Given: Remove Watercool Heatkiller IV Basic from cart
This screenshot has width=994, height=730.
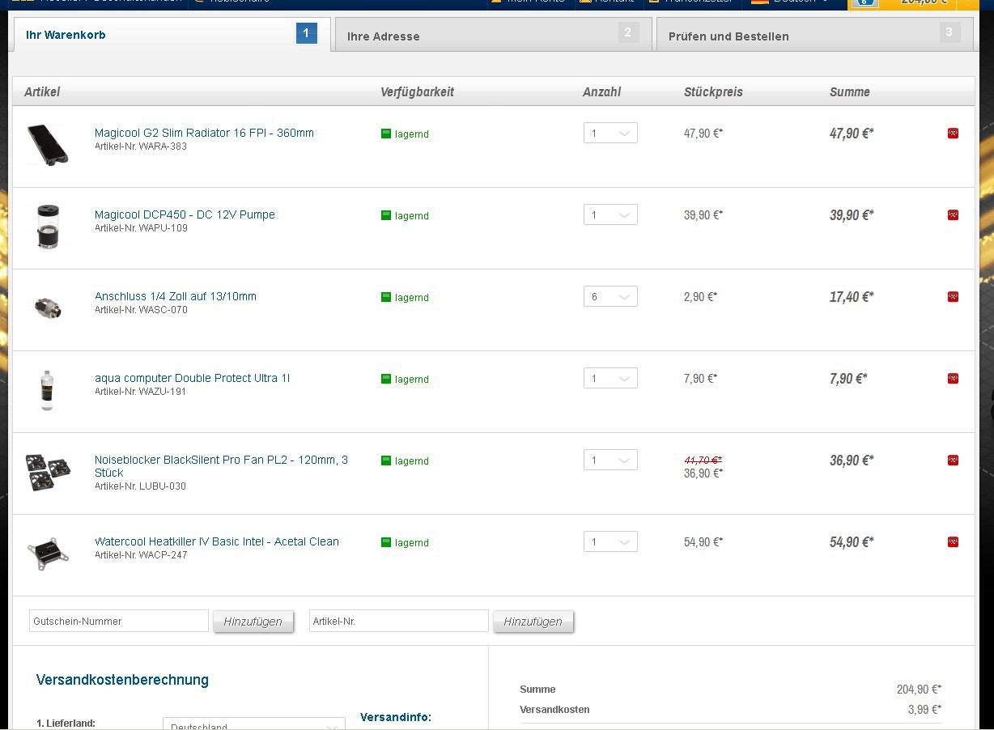Looking at the screenshot, I should click(x=953, y=542).
